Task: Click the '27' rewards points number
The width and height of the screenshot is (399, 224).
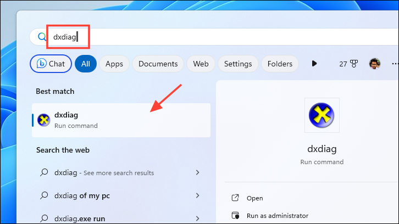Action: point(343,64)
